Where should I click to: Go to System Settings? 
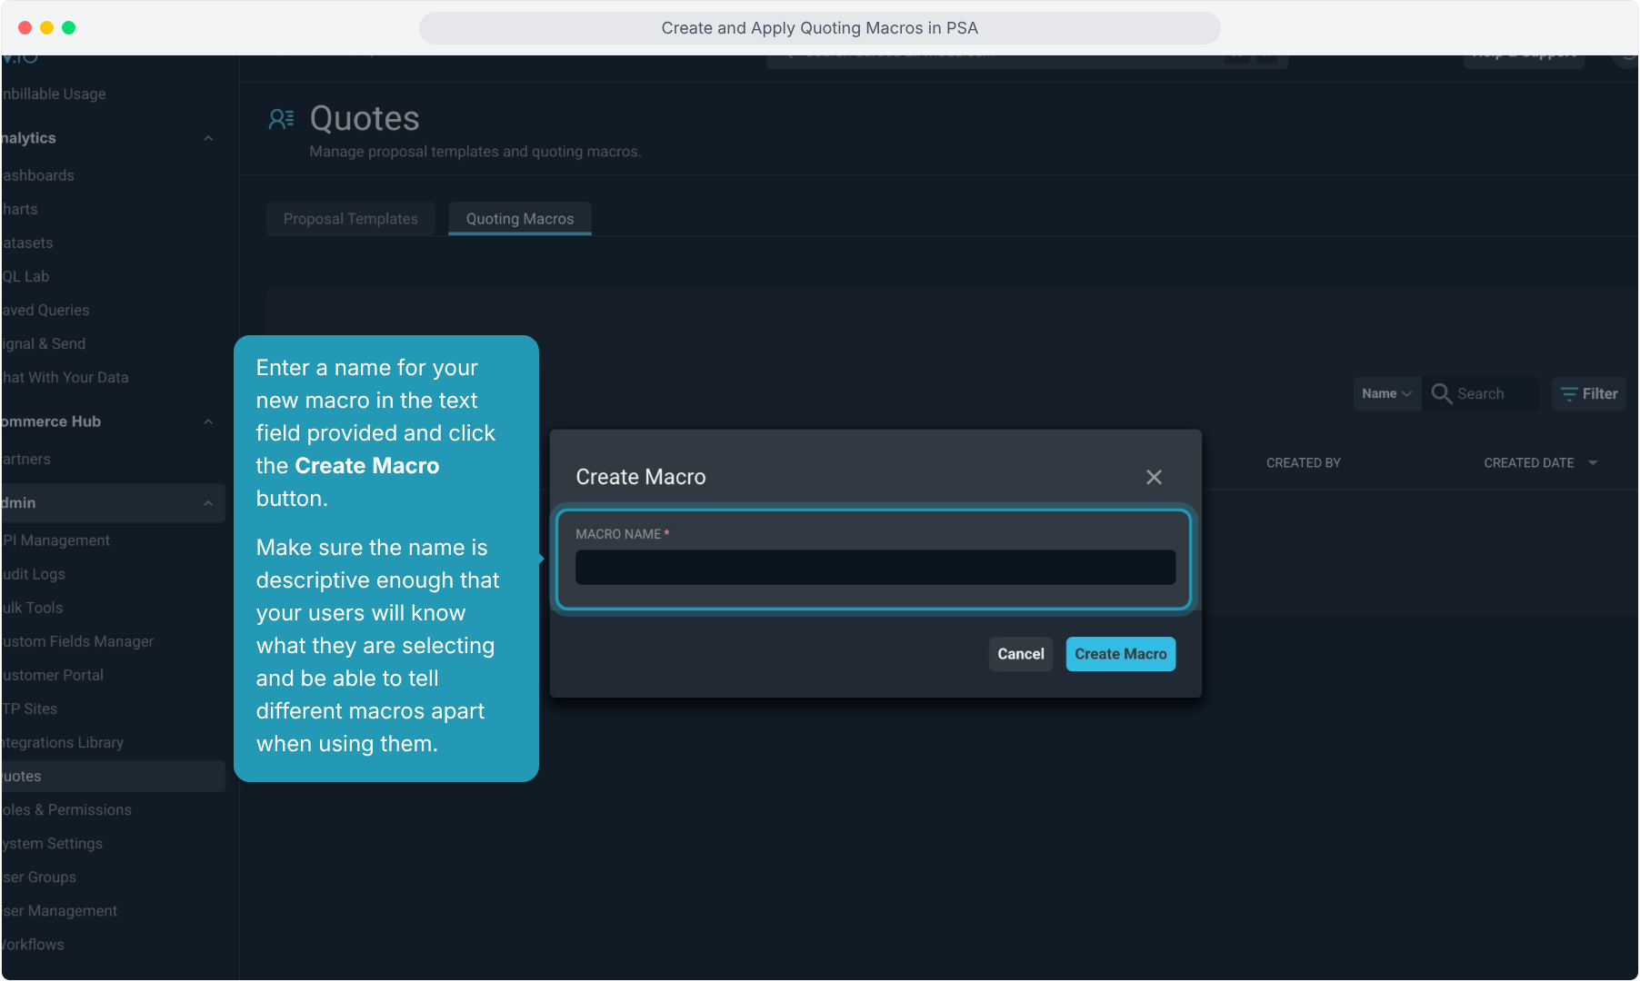click(53, 843)
